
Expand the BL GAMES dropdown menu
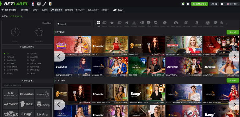pyautogui.click(x=93, y=10)
